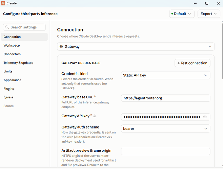This screenshot has width=223, height=169.
Task: Click 'Full URL of the inference gateway' description
Action: coord(85,102)
